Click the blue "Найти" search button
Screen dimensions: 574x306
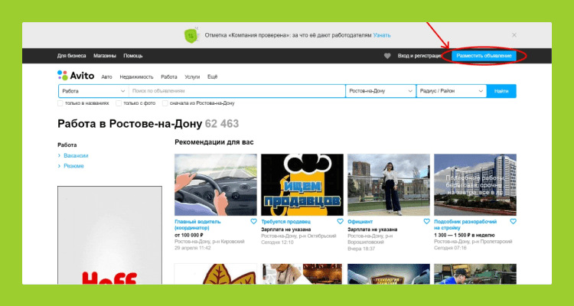tap(501, 91)
